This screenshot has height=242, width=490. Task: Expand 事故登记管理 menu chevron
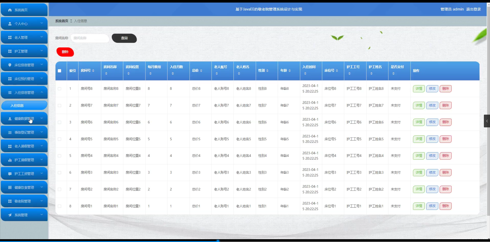(42, 132)
